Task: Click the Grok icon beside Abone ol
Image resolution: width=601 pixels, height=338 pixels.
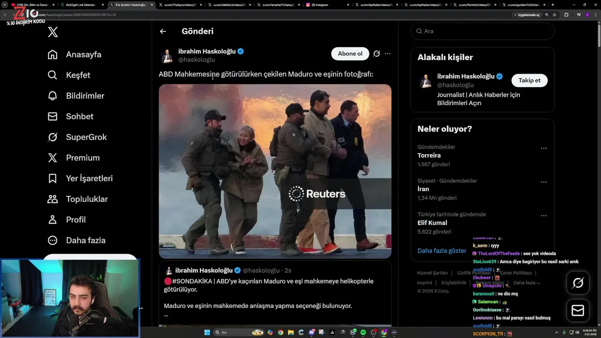Action: point(377,54)
